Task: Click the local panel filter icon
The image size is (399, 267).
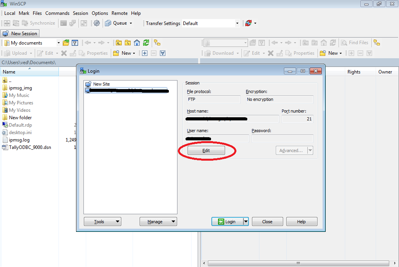Action: [75, 43]
